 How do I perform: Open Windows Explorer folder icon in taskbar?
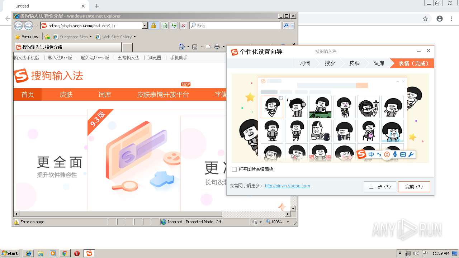(x=41, y=253)
